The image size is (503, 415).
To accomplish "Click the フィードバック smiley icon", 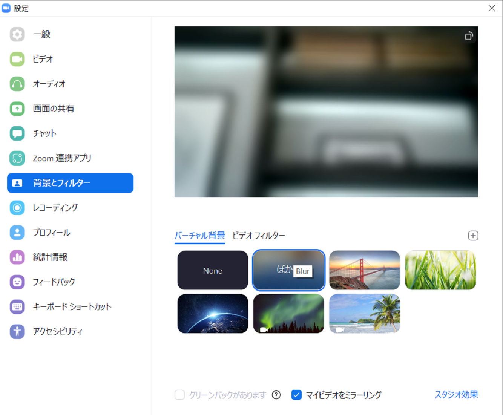I will [x=17, y=282].
